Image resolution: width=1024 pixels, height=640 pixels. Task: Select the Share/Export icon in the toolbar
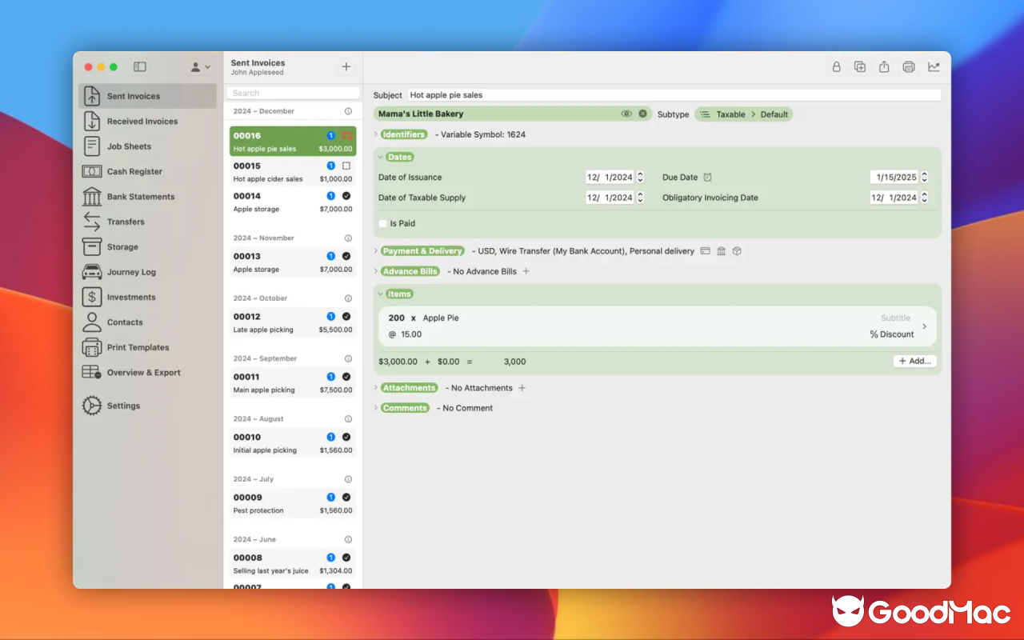(884, 67)
